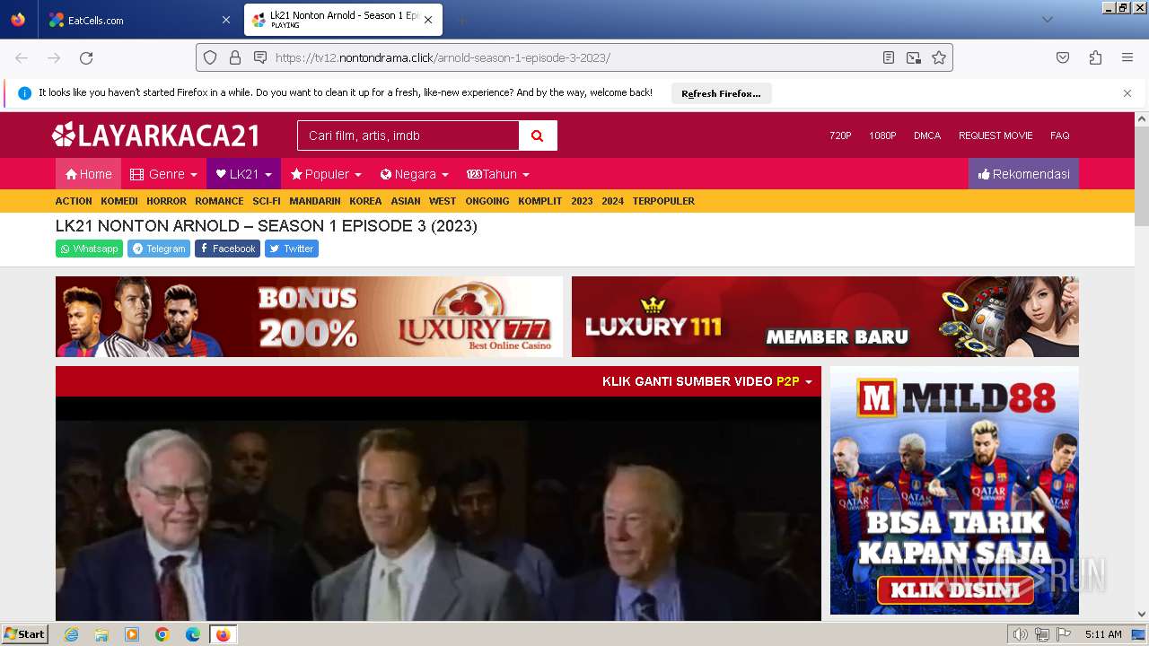Image resolution: width=1149 pixels, height=646 pixels.
Task: Launch Internet Explorer from the taskbar
Action: point(71,634)
